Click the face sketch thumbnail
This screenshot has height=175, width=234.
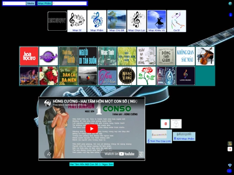click(x=176, y=124)
